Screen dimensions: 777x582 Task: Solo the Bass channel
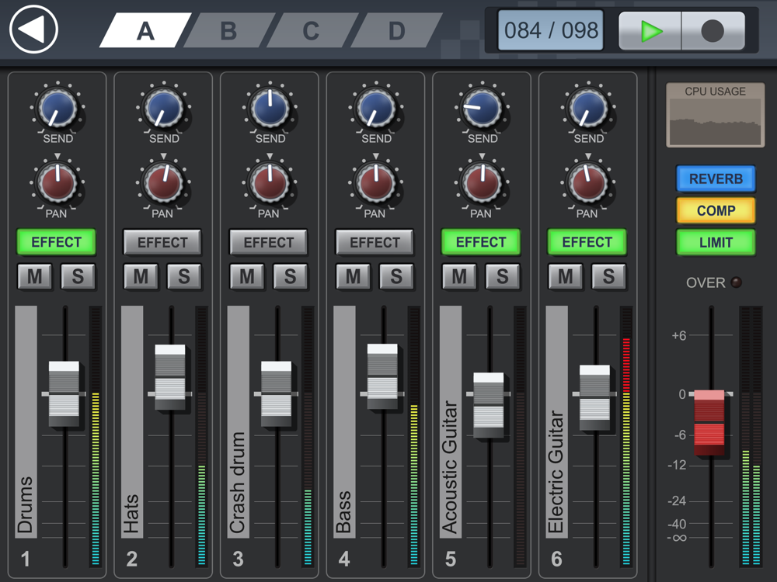(x=396, y=276)
